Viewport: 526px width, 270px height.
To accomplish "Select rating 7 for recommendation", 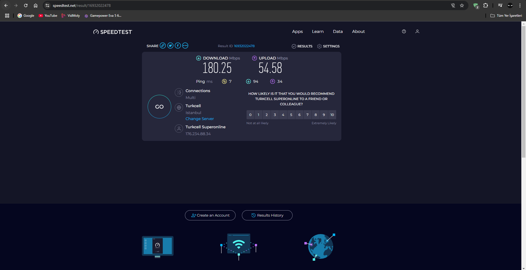I will 307,115.
